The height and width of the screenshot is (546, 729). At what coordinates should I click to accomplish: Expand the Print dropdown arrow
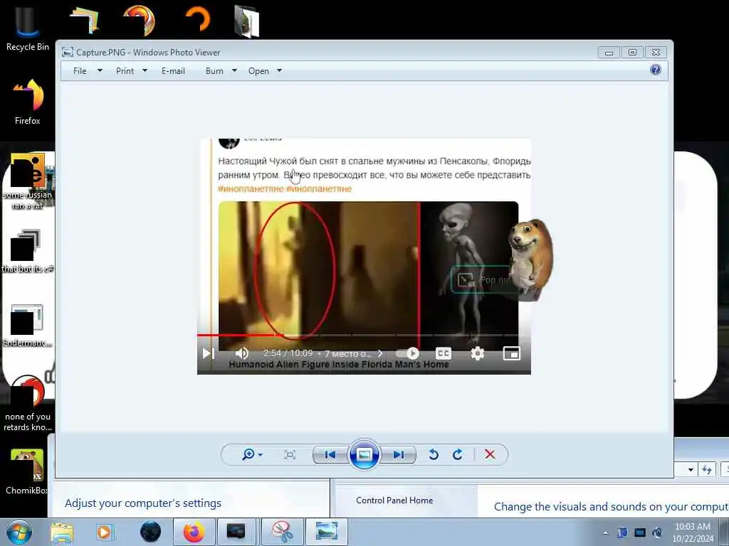(145, 70)
